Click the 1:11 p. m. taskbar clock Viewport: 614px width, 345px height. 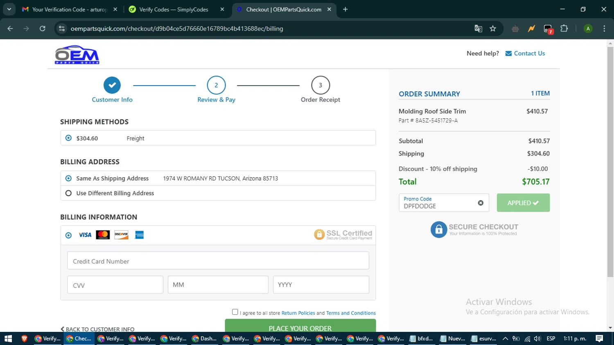pyautogui.click(x=575, y=338)
